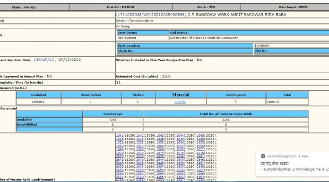The image size is (329, 182).
Task: Open muster roll 2667 link
Action: pos(120,177)
